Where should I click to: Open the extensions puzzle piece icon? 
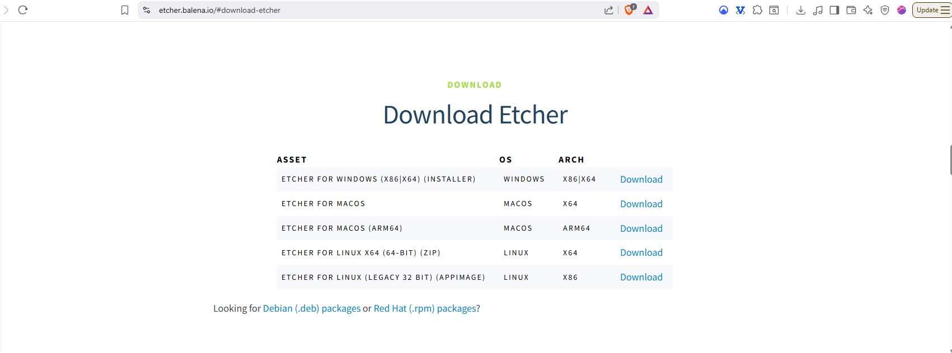coord(757,10)
